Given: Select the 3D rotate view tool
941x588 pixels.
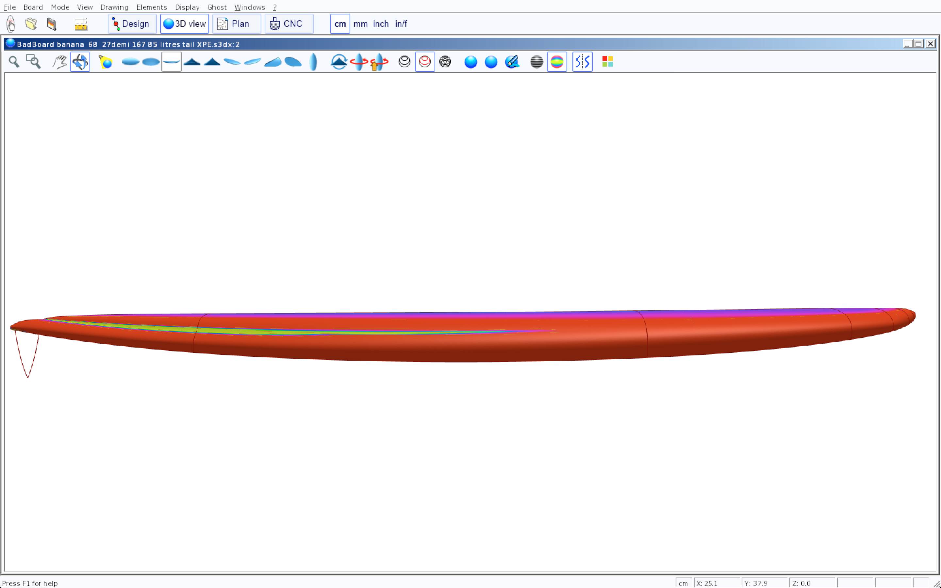Looking at the screenshot, I should (x=80, y=62).
